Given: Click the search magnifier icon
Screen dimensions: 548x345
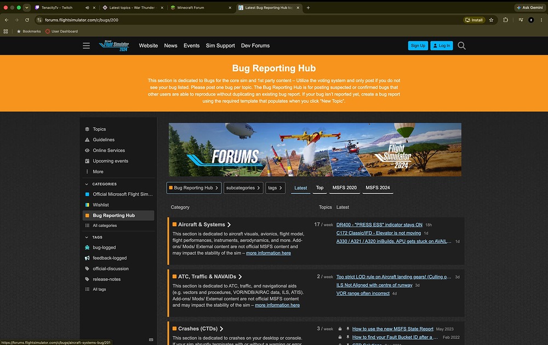Looking at the screenshot, I should pyautogui.click(x=461, y=46).
